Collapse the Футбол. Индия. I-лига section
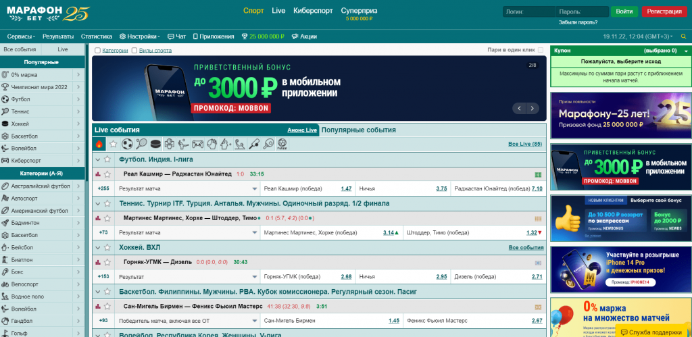 [97, 159]
